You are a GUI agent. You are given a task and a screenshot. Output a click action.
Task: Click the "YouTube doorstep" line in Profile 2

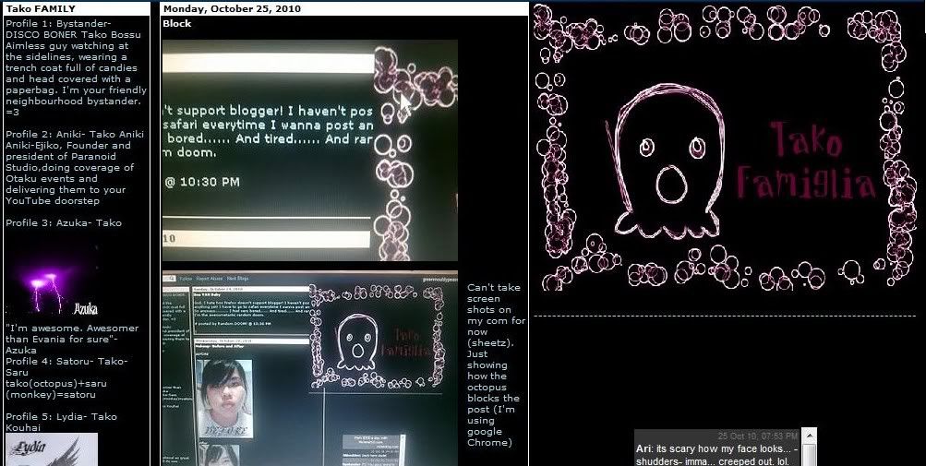pyautogui.click(x=53, y=201)
